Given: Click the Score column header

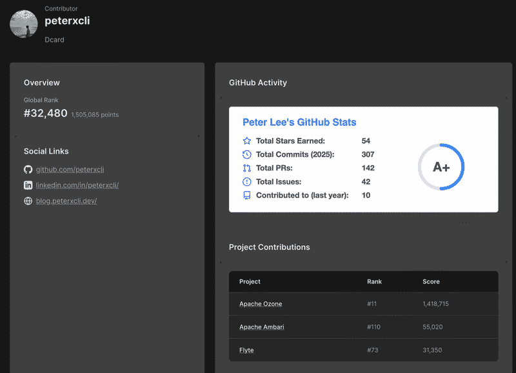Looking at the screenshot, I should [x=431, y=282].
